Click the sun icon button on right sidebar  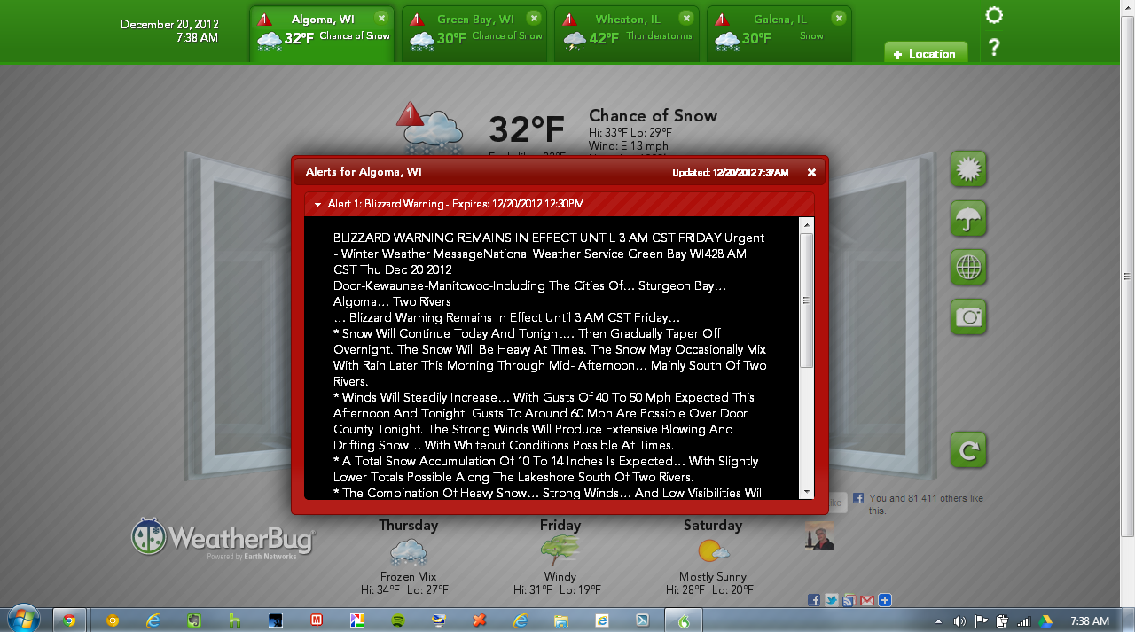[x=968, y=169]
